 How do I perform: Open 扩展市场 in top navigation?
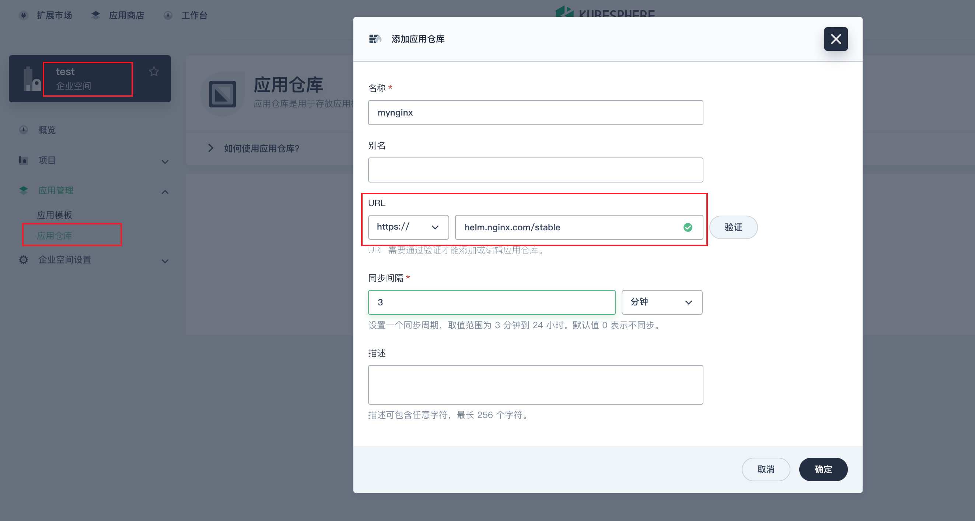point(54,15)
